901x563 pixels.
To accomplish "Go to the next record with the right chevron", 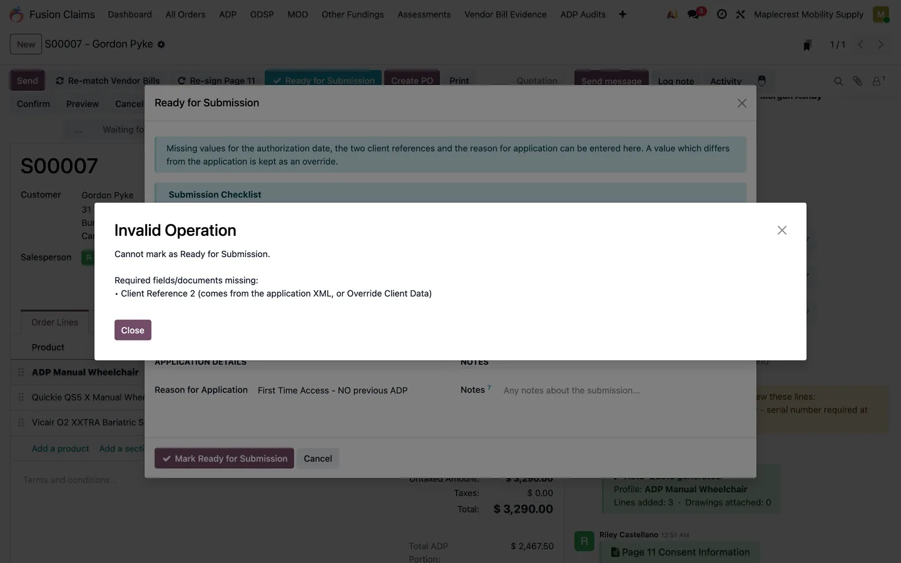I will click(880, 44).
